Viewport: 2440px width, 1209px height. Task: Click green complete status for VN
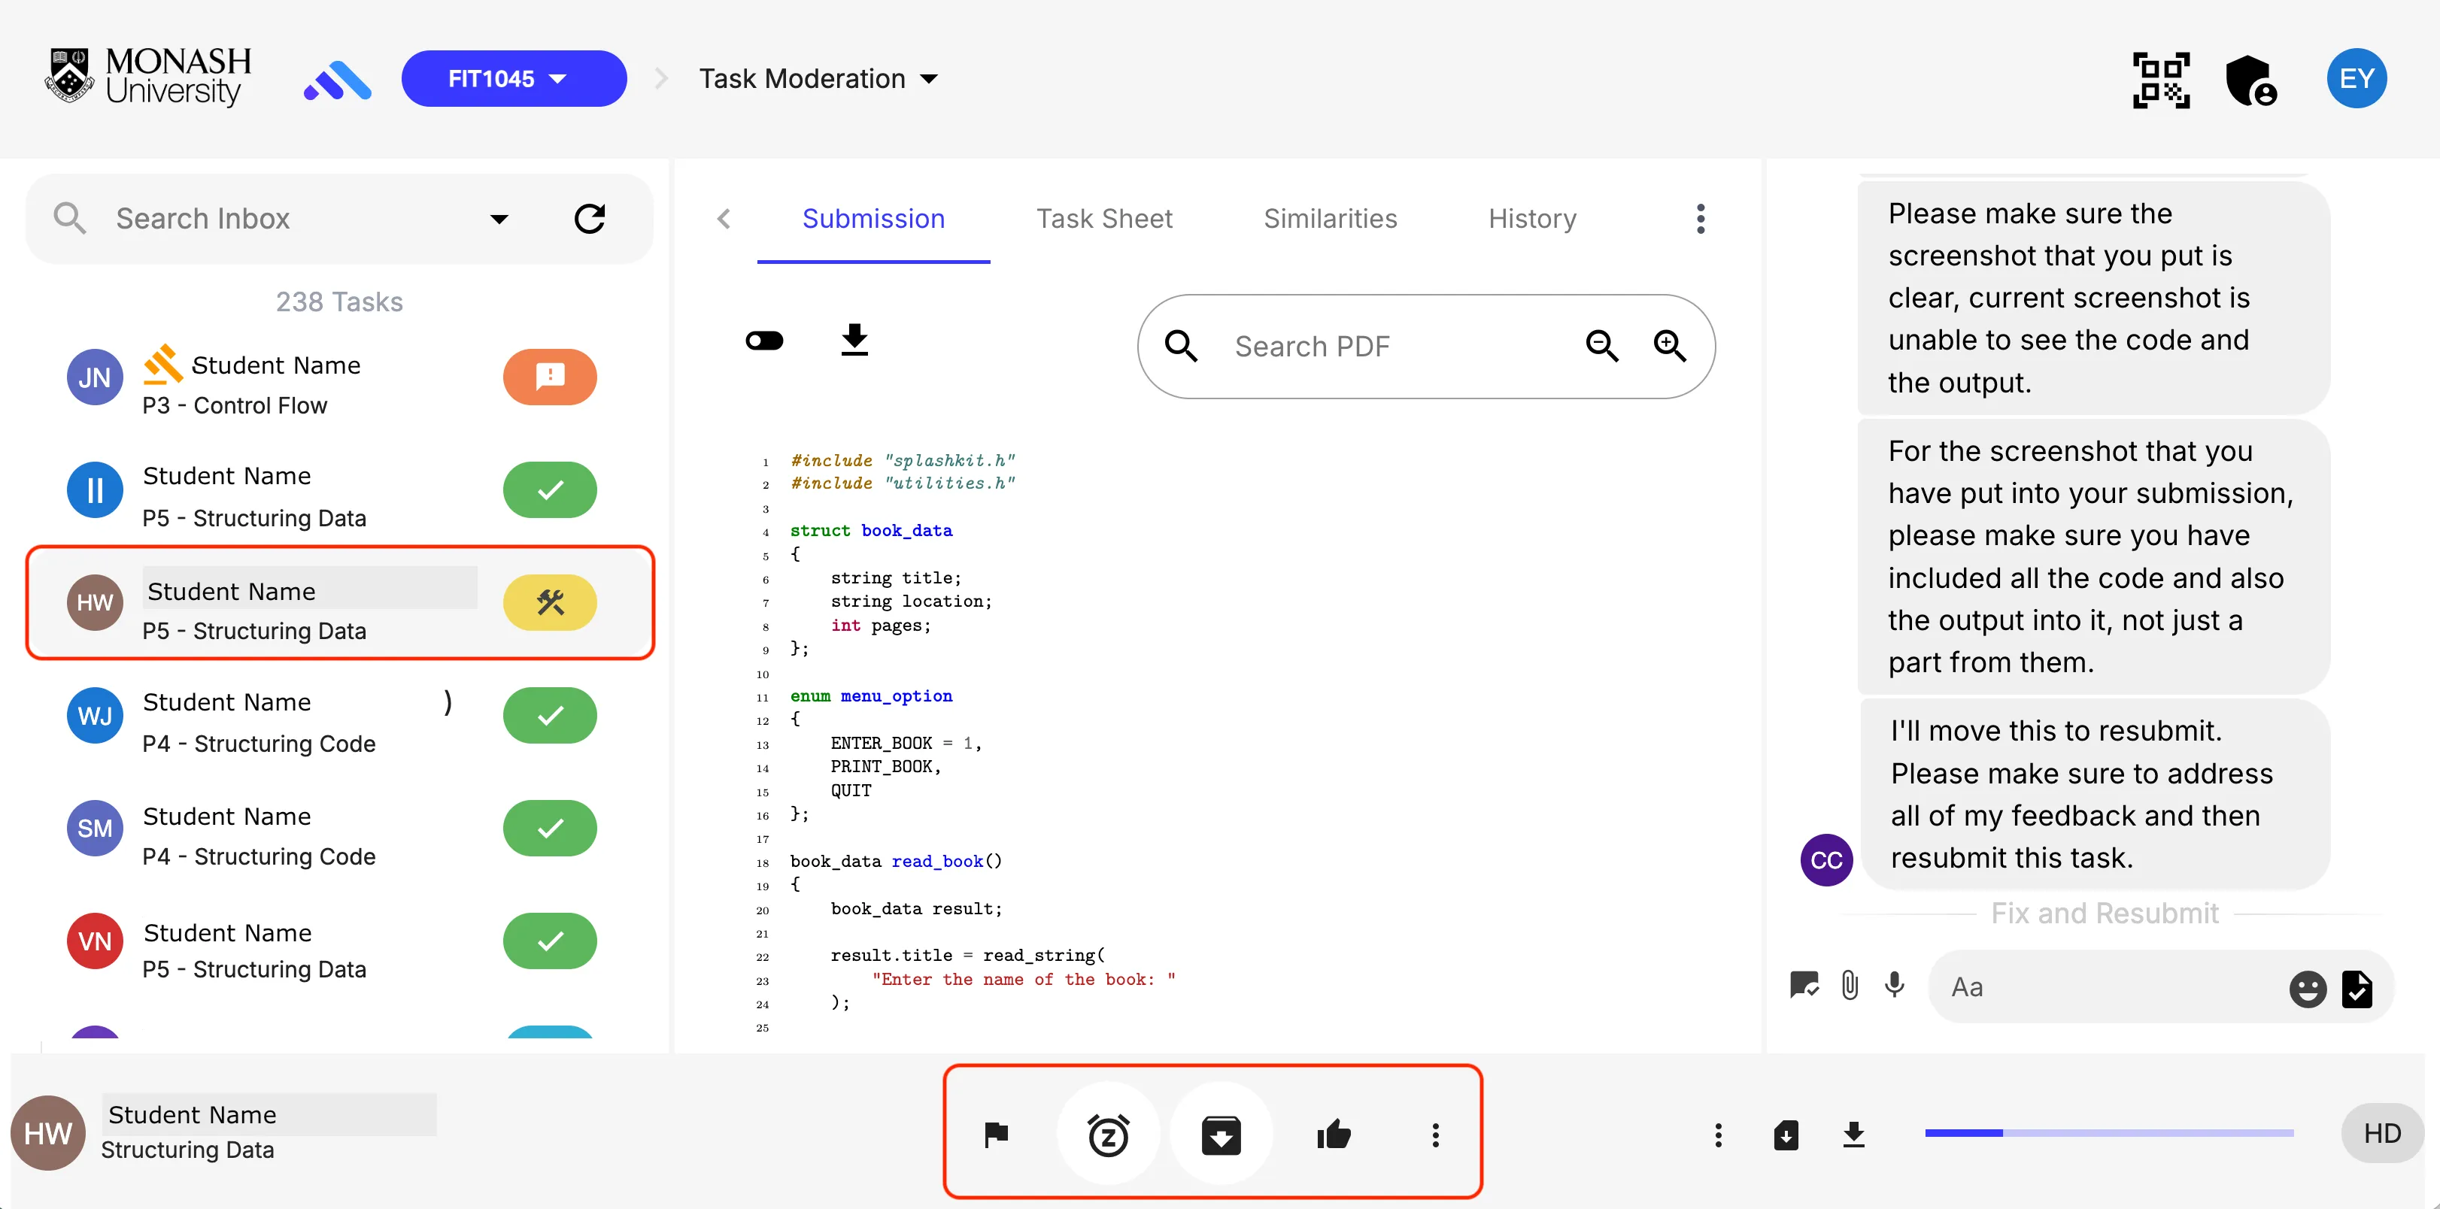(549, 940)
